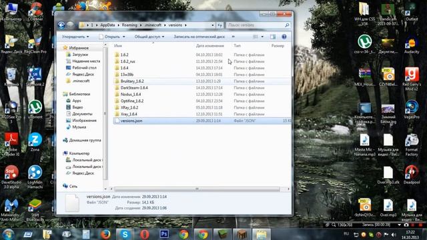
Task: Select the Xray_1.6.4 folder
Action: (x=129, y=114)
